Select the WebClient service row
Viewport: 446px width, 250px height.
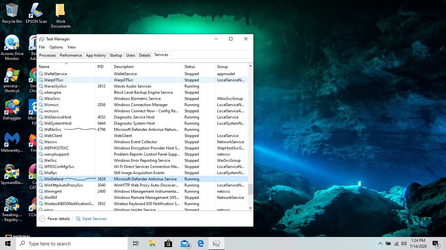(x=142, y=136)
